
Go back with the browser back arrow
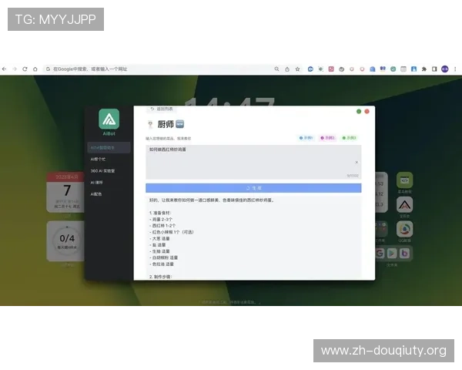pyautogui.click(x=4, y=69)
